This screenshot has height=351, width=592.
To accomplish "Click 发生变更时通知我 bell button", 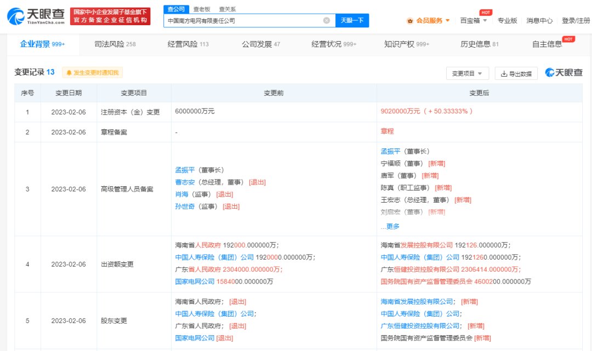I will 92,72.
